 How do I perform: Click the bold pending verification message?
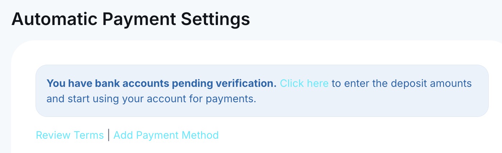162,83
